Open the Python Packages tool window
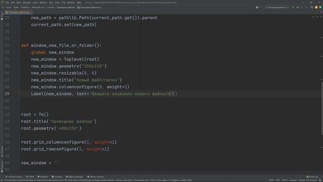 click(x=74, y=177)
